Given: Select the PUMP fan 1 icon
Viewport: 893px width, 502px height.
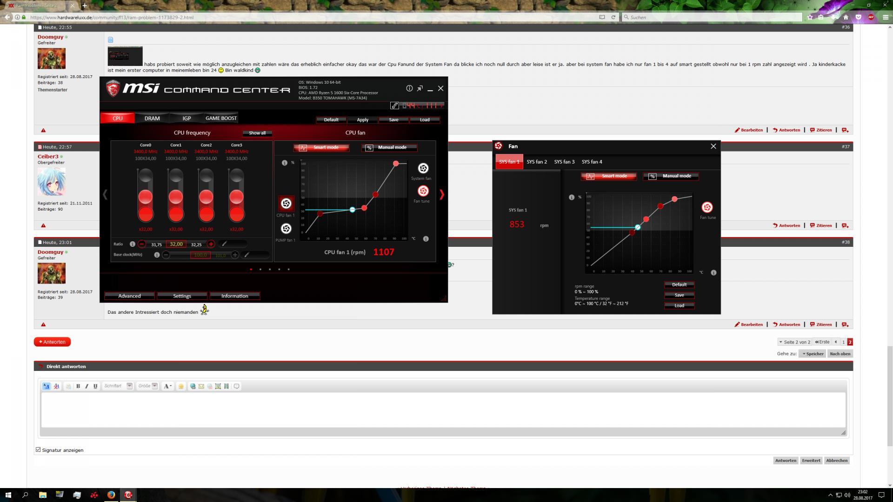Looking at the screenshot, I should pyautogui.click(x=286, y=228).
